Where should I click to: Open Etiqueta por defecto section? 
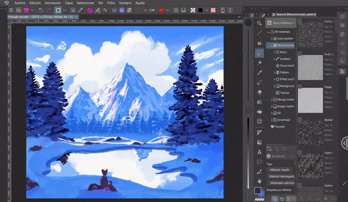tap(279, 190)
